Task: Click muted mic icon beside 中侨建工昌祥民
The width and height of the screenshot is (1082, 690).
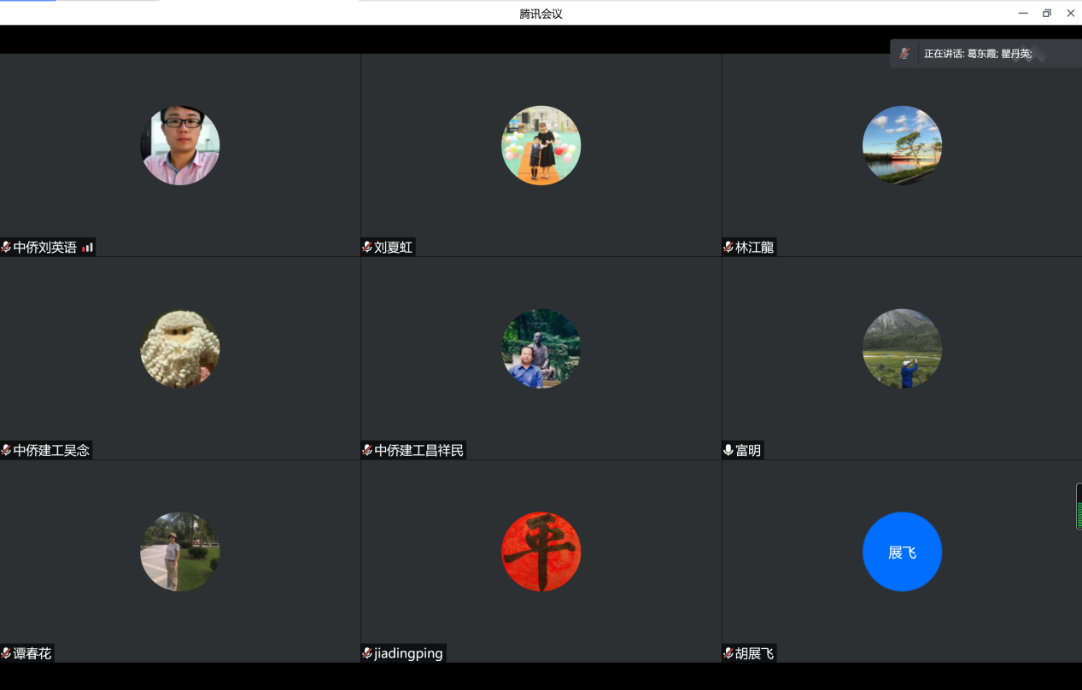Action: pyautogui.click(x=367, y=450)
